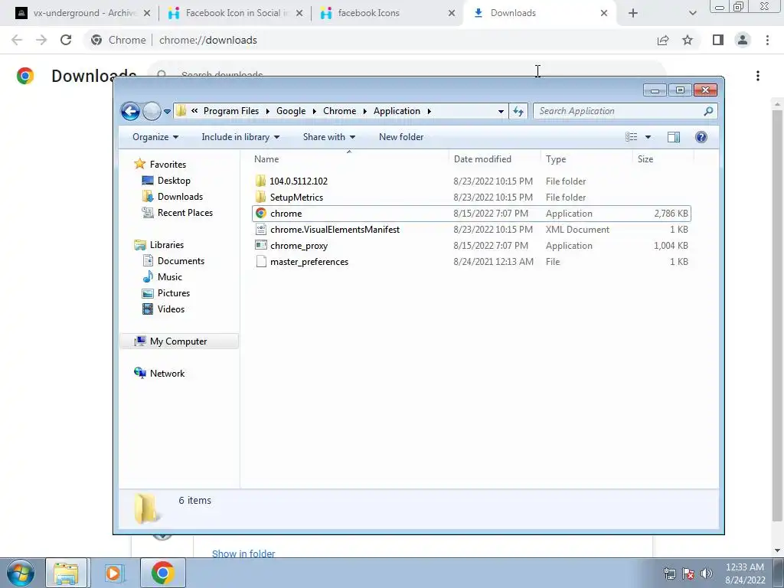The height and width of the screenshot is (588, 784).
Task: Open recent pages dropdown beside forward arrow
Action: pos(167,112)
